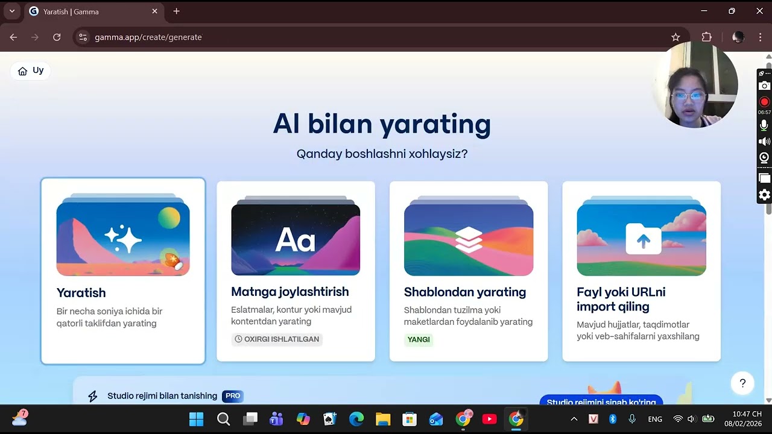Open the Solitaire cards app icon
Screen dimensions: 772x434
click(330, 419)
